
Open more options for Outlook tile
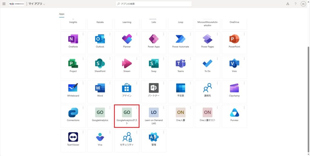click(110, 34)
